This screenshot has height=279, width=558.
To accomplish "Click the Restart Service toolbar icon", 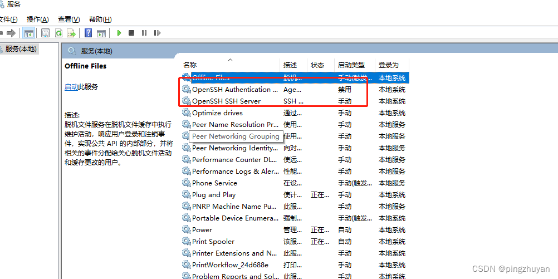I will pos(157,33).
